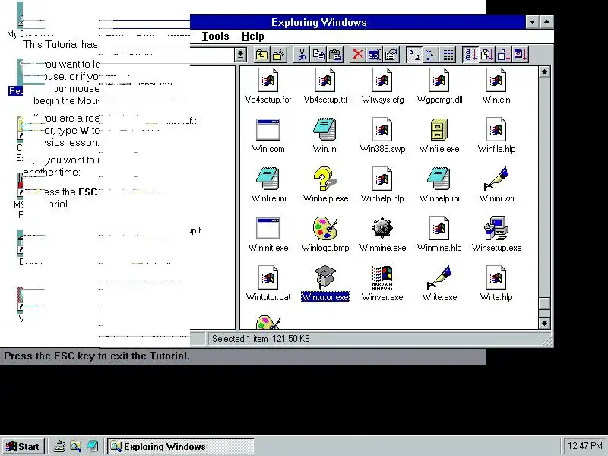608x456 pixels.
Task: Select the Winhelp.hlp file
Action: click(x=382, y=185)
